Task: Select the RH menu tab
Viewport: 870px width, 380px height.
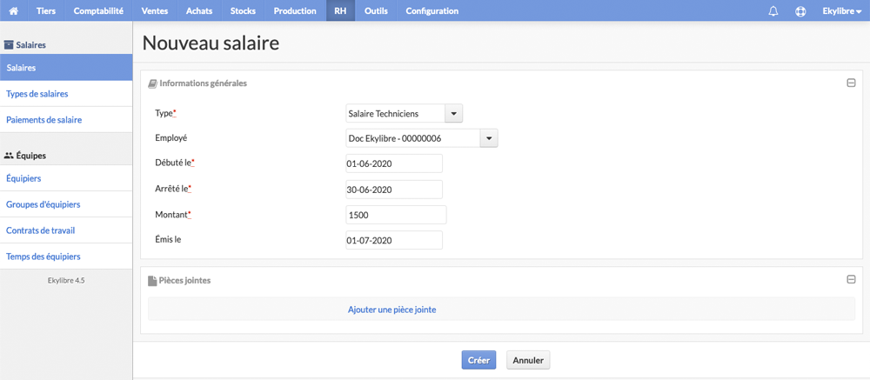Action: tap(340, 10)
